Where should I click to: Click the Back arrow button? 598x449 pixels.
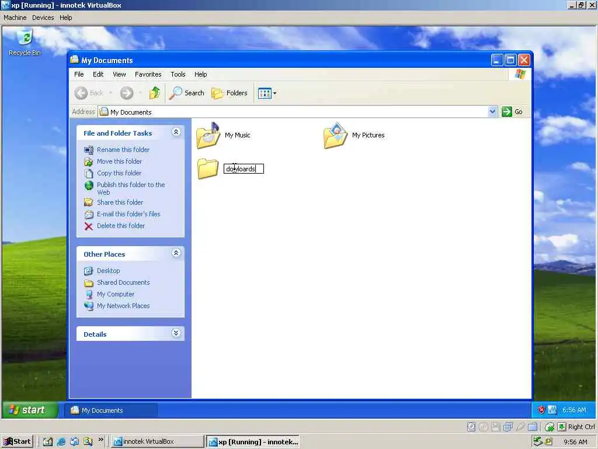pos(89,93)
